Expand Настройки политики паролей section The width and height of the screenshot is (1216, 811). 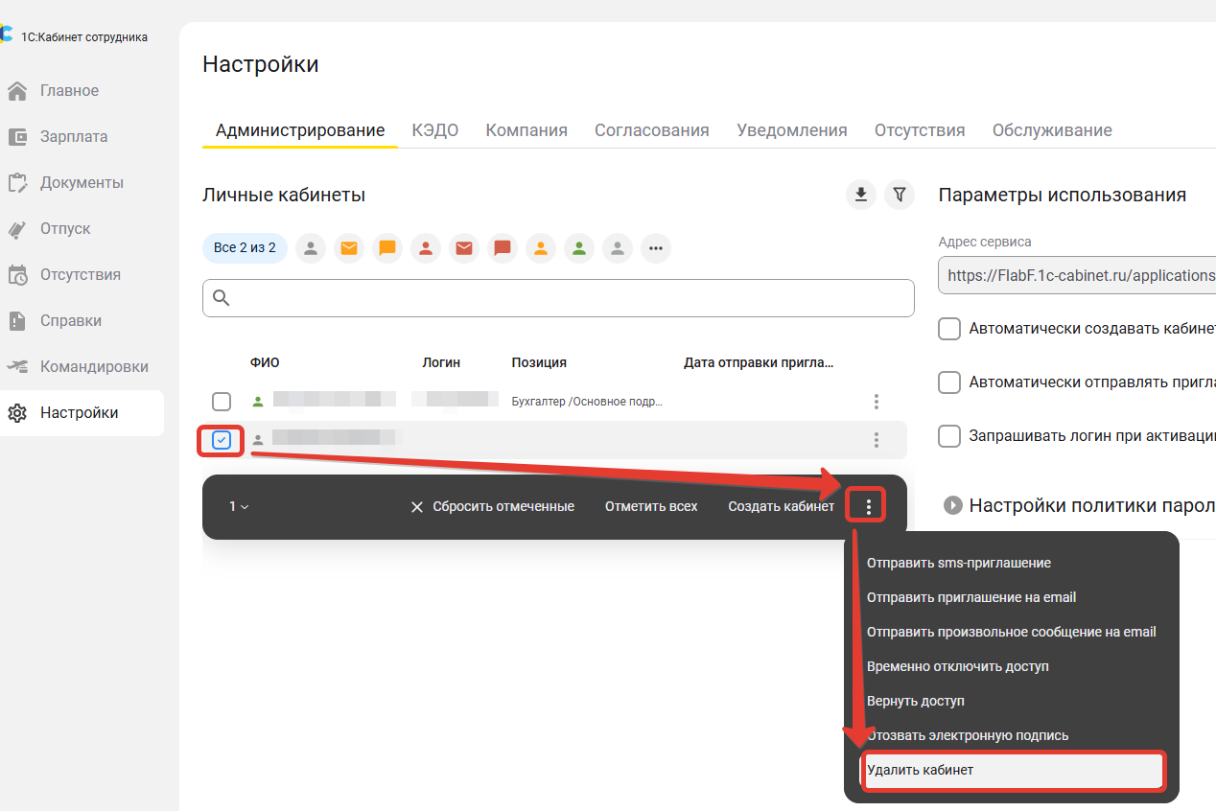click(952, 505)
